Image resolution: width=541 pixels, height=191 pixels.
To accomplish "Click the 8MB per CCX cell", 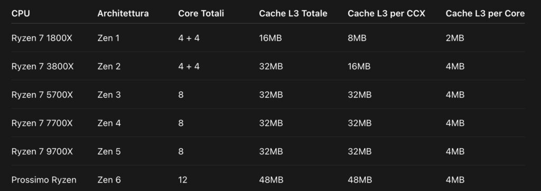I will (x=357, y=38).
